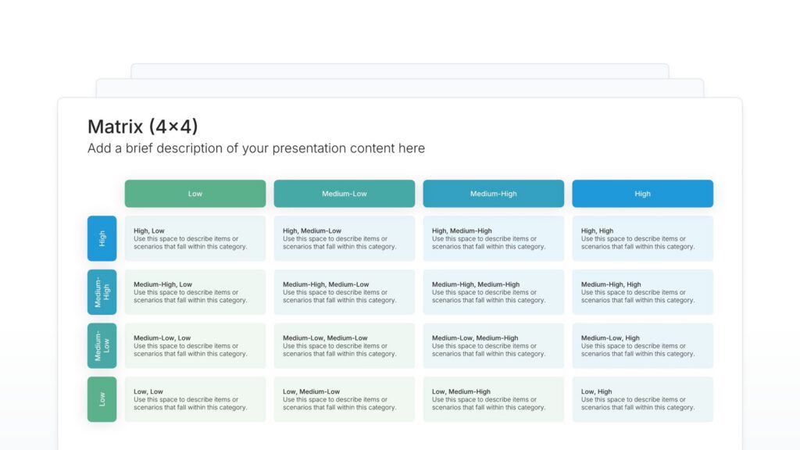
Task: Select the "Medium-High, High" cell
Action: click(642, 292)
